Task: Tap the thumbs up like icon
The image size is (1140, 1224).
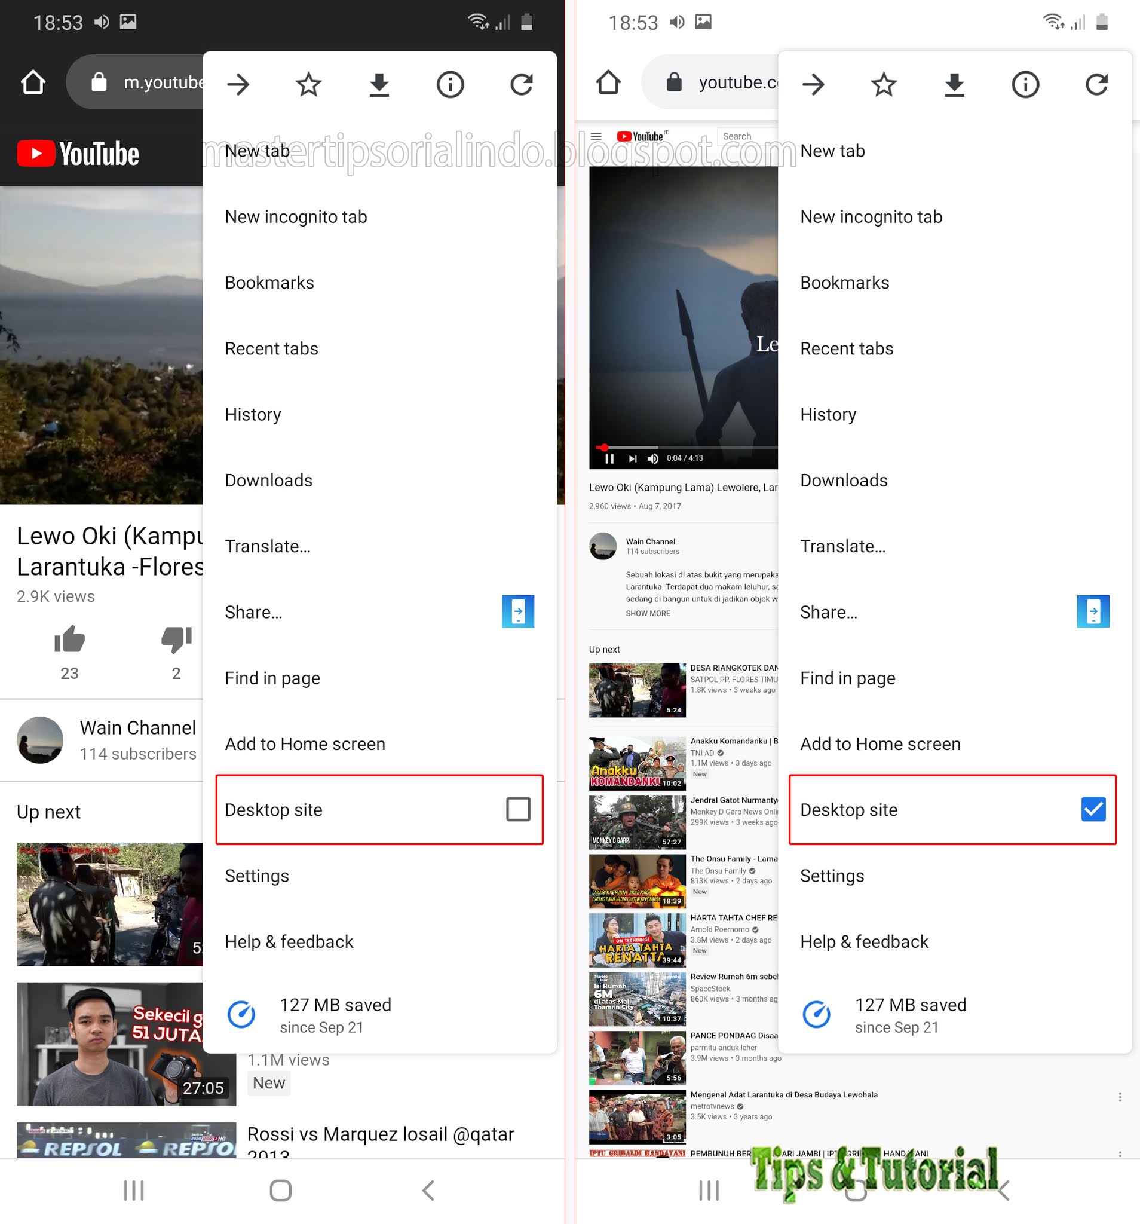Action: pyautogui.click(x=69, y=638)
